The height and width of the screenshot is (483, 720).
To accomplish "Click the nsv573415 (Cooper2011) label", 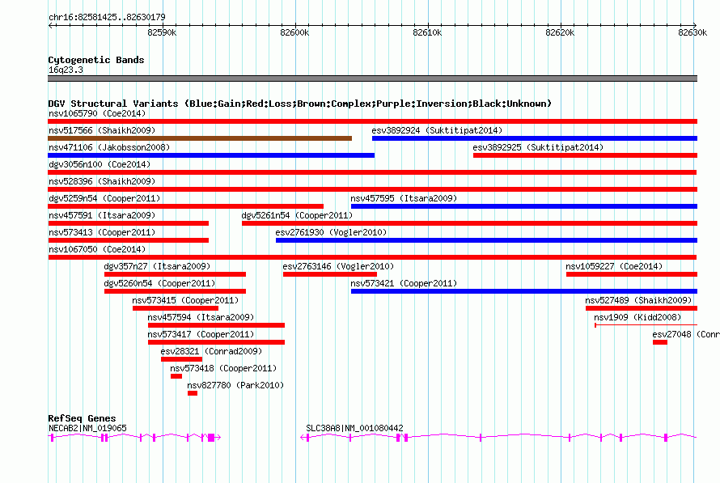I will tap(185, 300).
